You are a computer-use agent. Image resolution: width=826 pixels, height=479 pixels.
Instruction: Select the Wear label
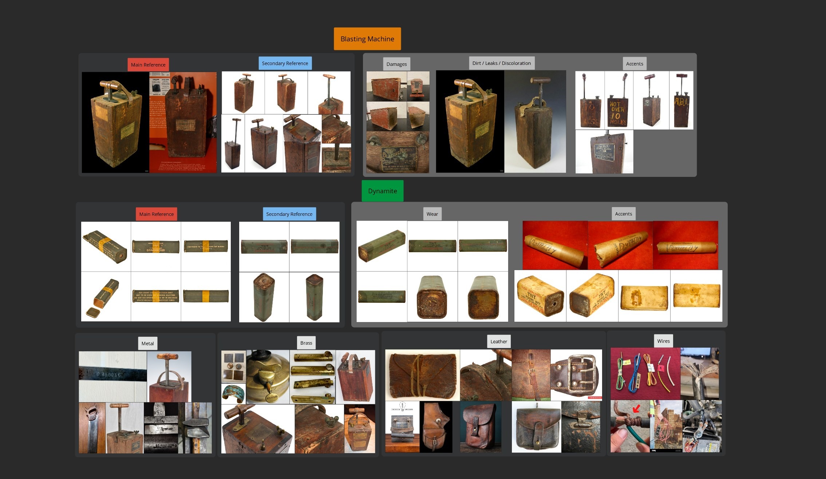432,214
